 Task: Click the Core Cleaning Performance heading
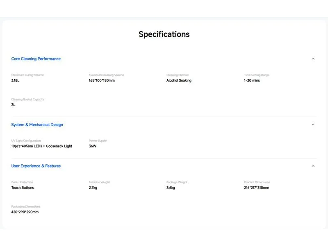click(36, 59)
